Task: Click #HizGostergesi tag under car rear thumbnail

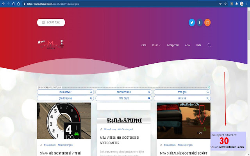Action: pos(185,145)
